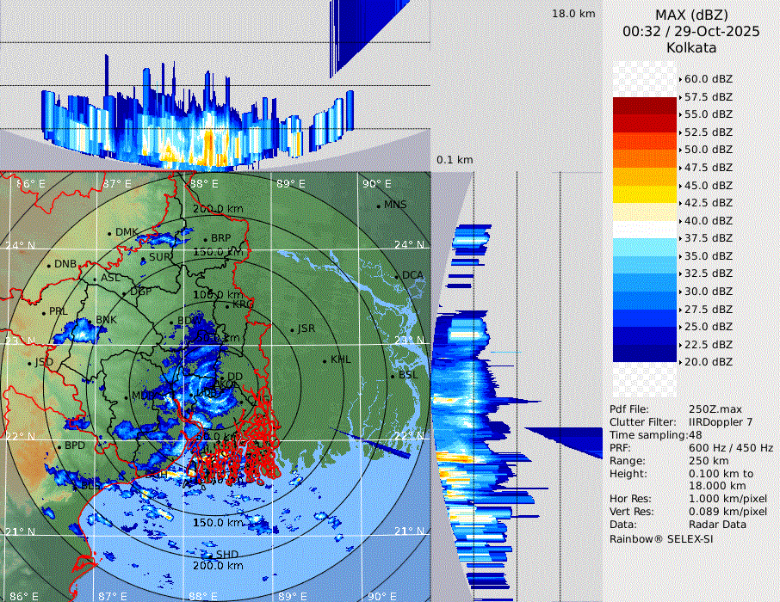Select the DCA station dot
Image resolution: width=780 pixels, height=602 pixels.
click(397, 276)
